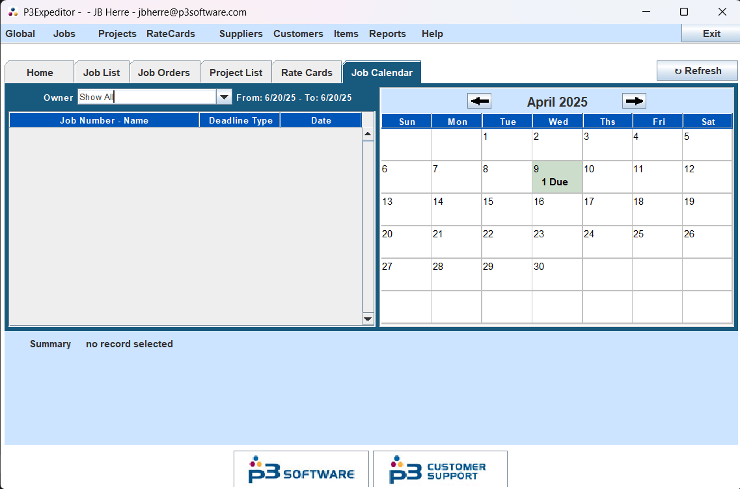Open the P3 Software logo link
Viewport: 740px width, 489px height.
tap(301, 469)
